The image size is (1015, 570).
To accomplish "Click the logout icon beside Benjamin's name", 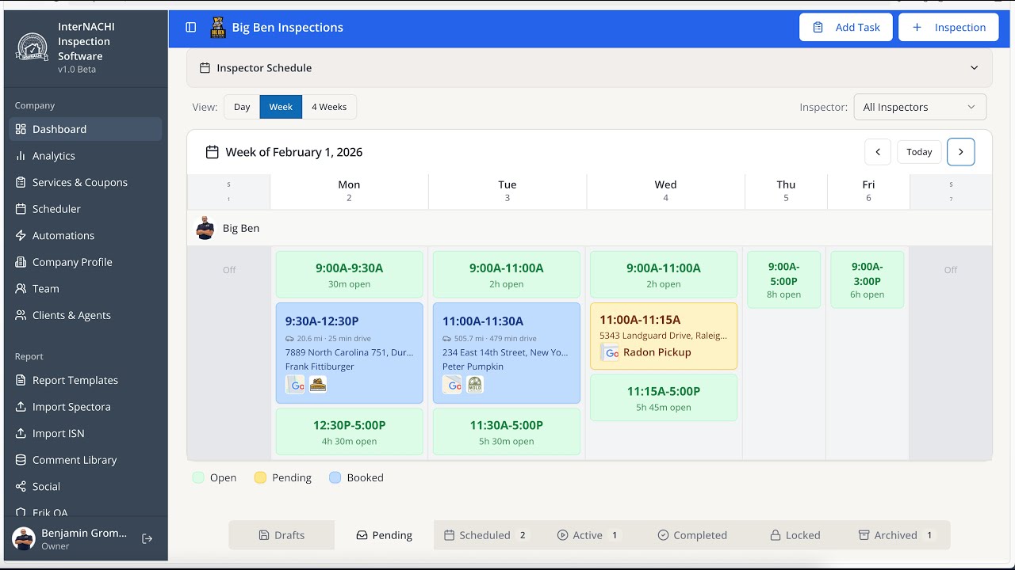I will (147, 538).
